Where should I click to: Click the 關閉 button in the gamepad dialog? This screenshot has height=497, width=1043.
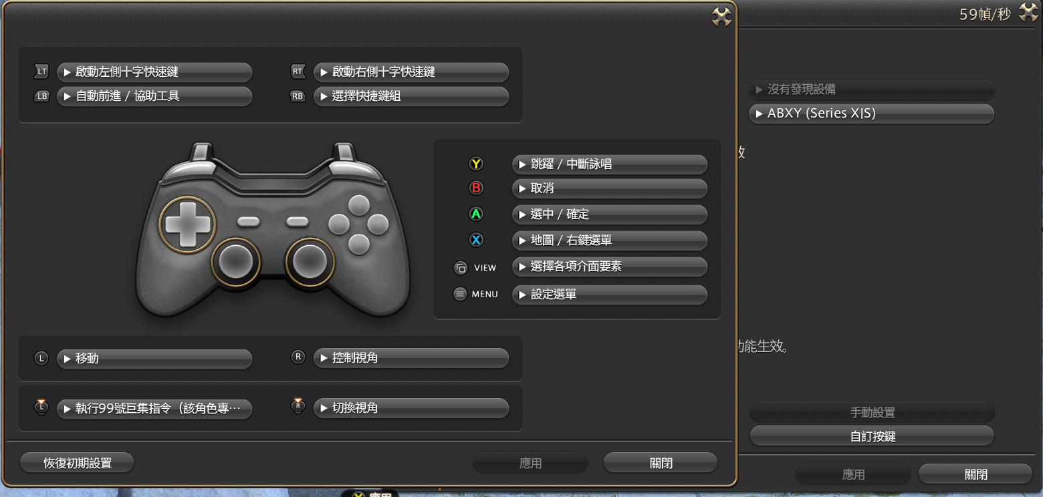pos(660,462)
